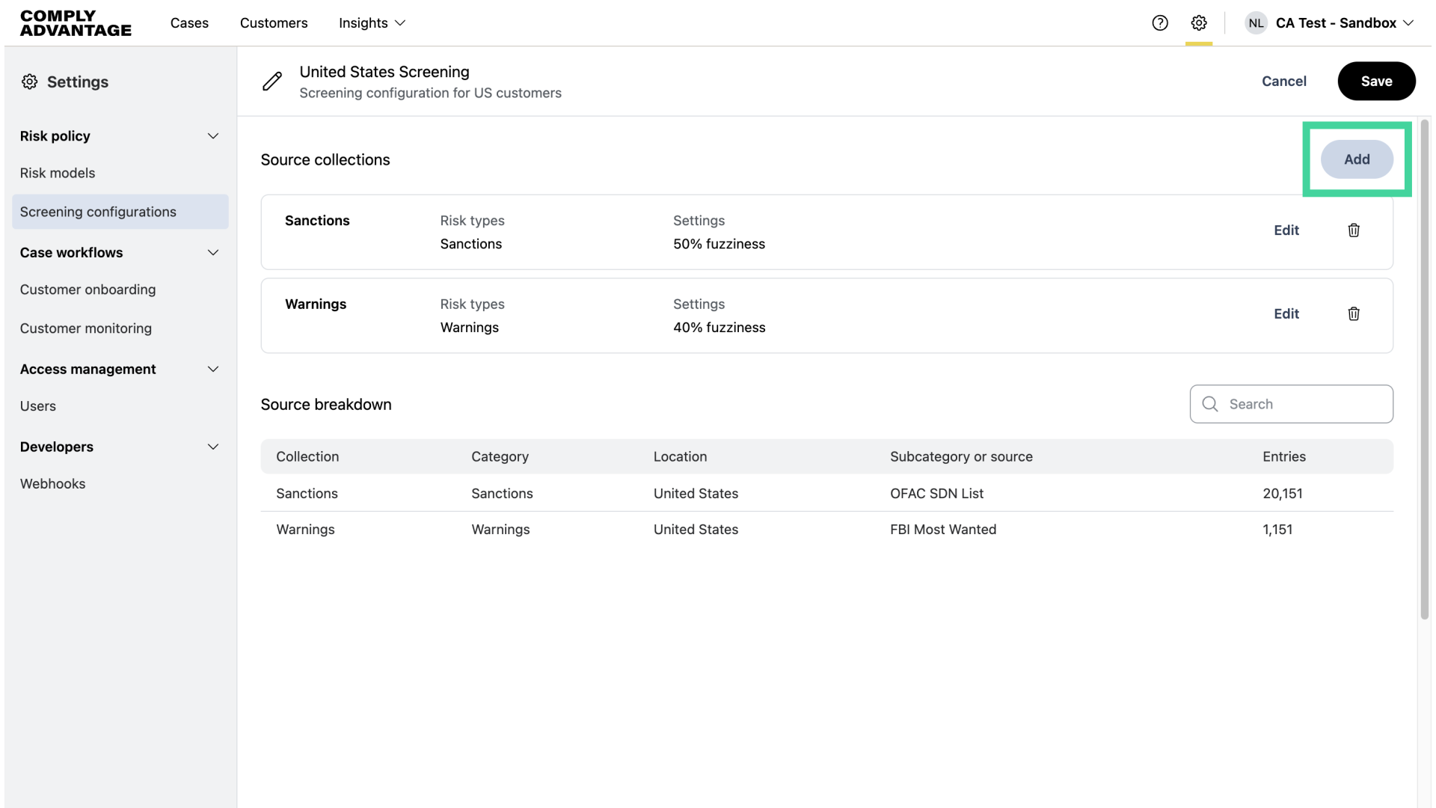Add a new source collection
This screenshot has height=808, width=1436.
coord(1356,159)
